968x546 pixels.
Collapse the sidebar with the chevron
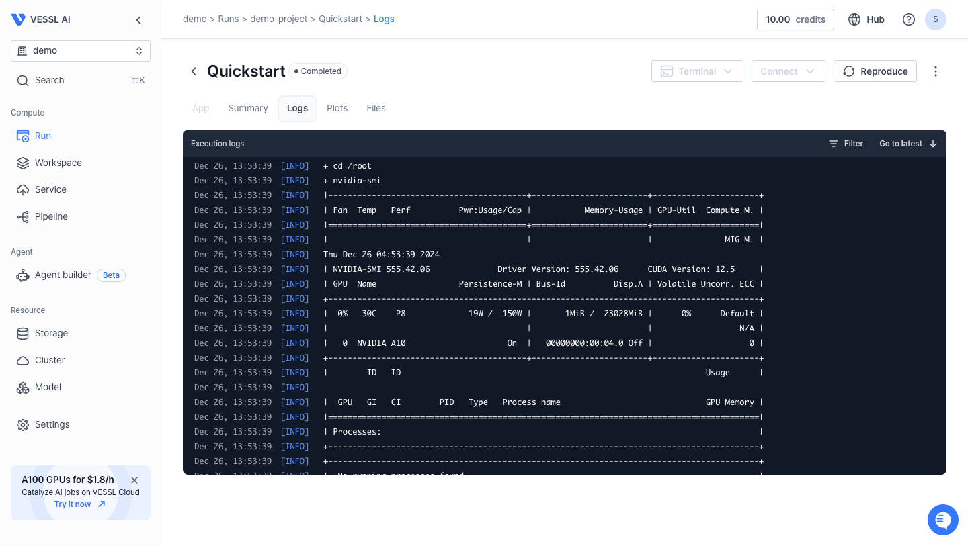coord(138,20)
